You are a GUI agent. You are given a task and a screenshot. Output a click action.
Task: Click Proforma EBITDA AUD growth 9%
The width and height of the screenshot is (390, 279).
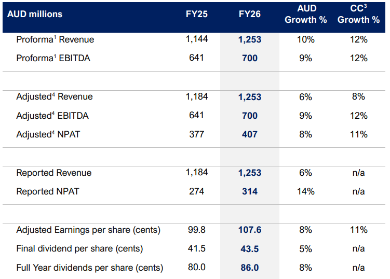[x=306, y=58]
